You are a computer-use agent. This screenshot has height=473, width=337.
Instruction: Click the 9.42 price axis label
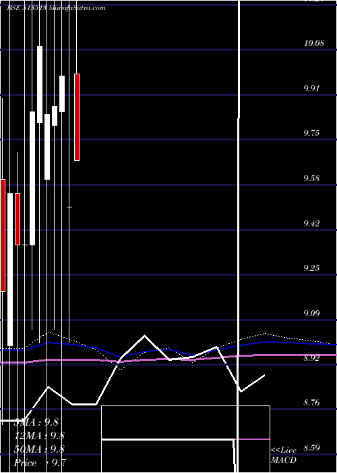click(312, 224)
